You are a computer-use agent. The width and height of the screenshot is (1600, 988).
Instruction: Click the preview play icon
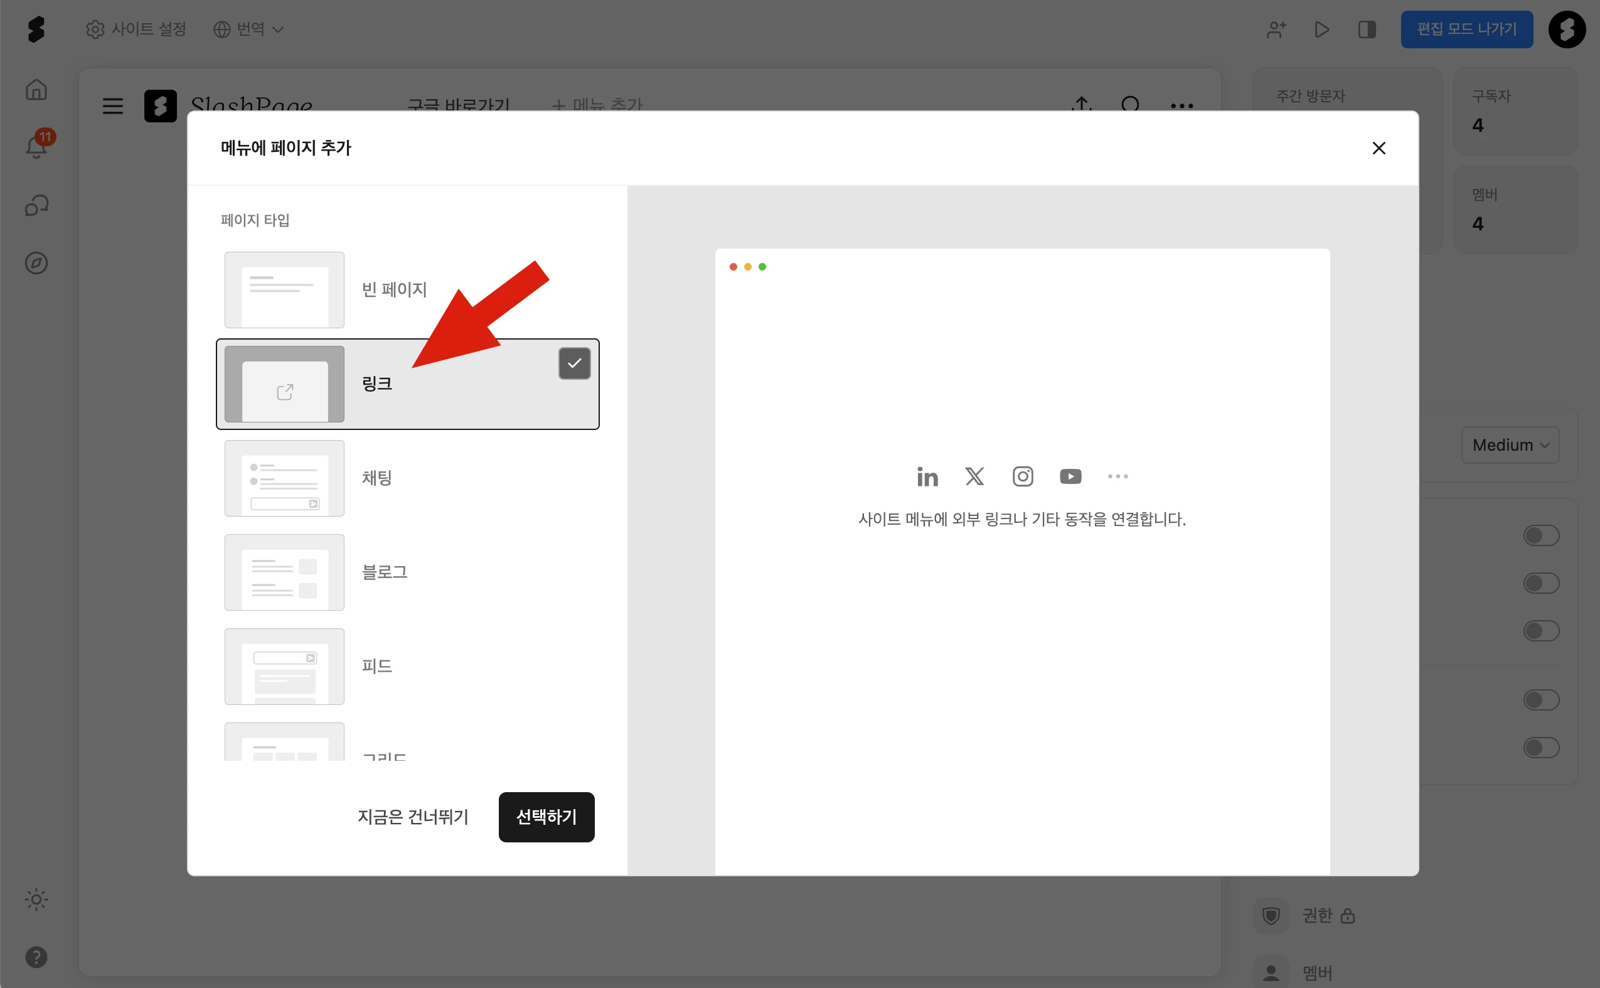(1322, 30)
